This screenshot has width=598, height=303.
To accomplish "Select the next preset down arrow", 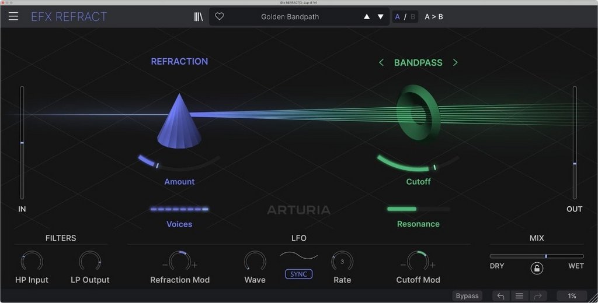I will pyautogui.click(x=380, y=16).
